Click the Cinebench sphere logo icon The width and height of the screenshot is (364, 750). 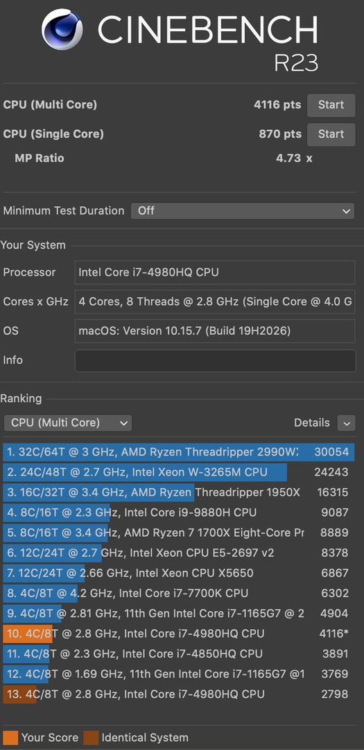pyautogui.click(x=62, y=29)
